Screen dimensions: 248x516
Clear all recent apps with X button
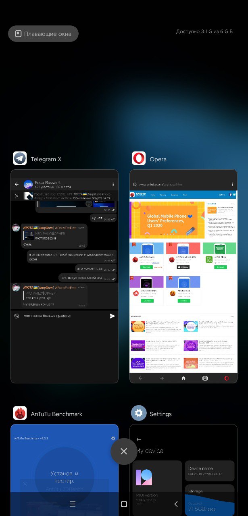pyautogui.click(x=124, y=451)
